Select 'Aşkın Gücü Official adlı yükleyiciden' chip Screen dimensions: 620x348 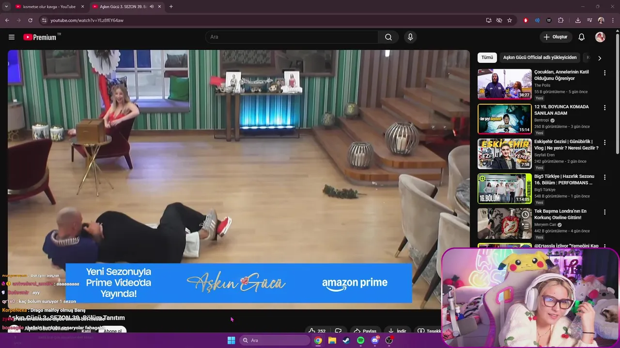(540, 58)
